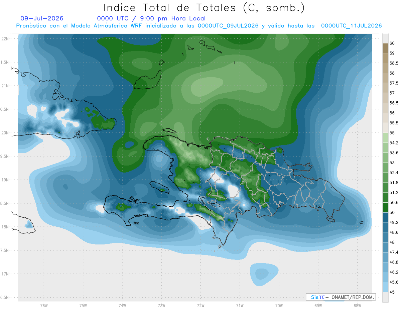Viewport: 401px width, 310px height.
Task: Click the '74W' longitude label
Action: pos(122,305)
